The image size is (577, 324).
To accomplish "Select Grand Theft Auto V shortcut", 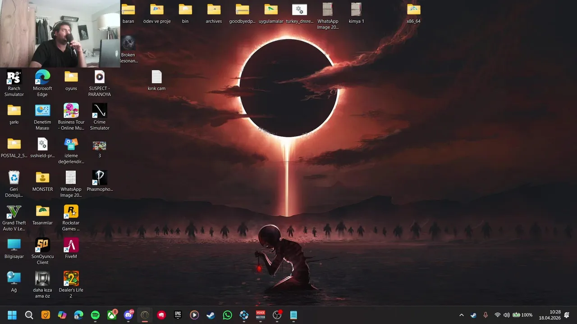I will pyautogui.click(x=14, y=218).
